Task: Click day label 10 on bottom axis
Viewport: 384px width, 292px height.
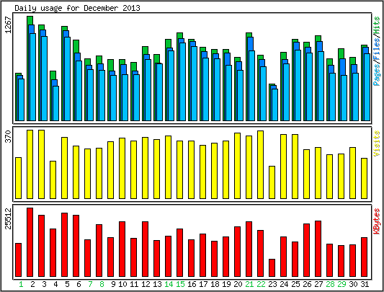Action: click(122, 284)
